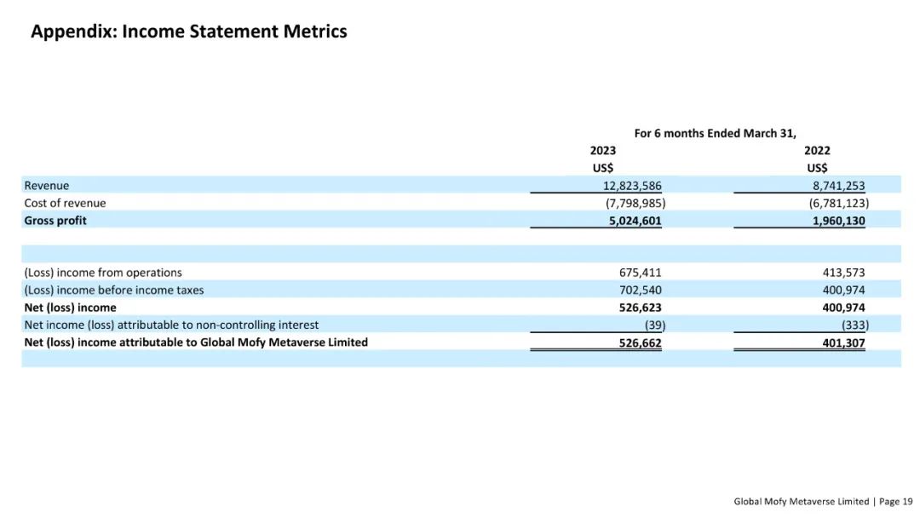920x518 pixels.
Task: Click the pre-tax income value "702,540"
Action: click(x=640, y=290)
